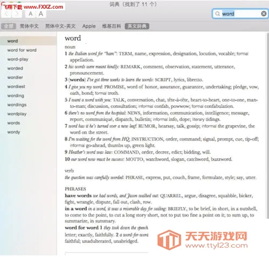
Task: Click "QUARREL" in the have words phrase
Action: coord(171,196)
